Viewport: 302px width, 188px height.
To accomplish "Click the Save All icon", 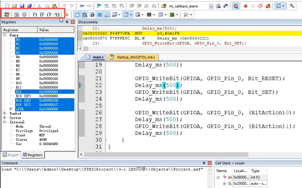I will 29,6.
